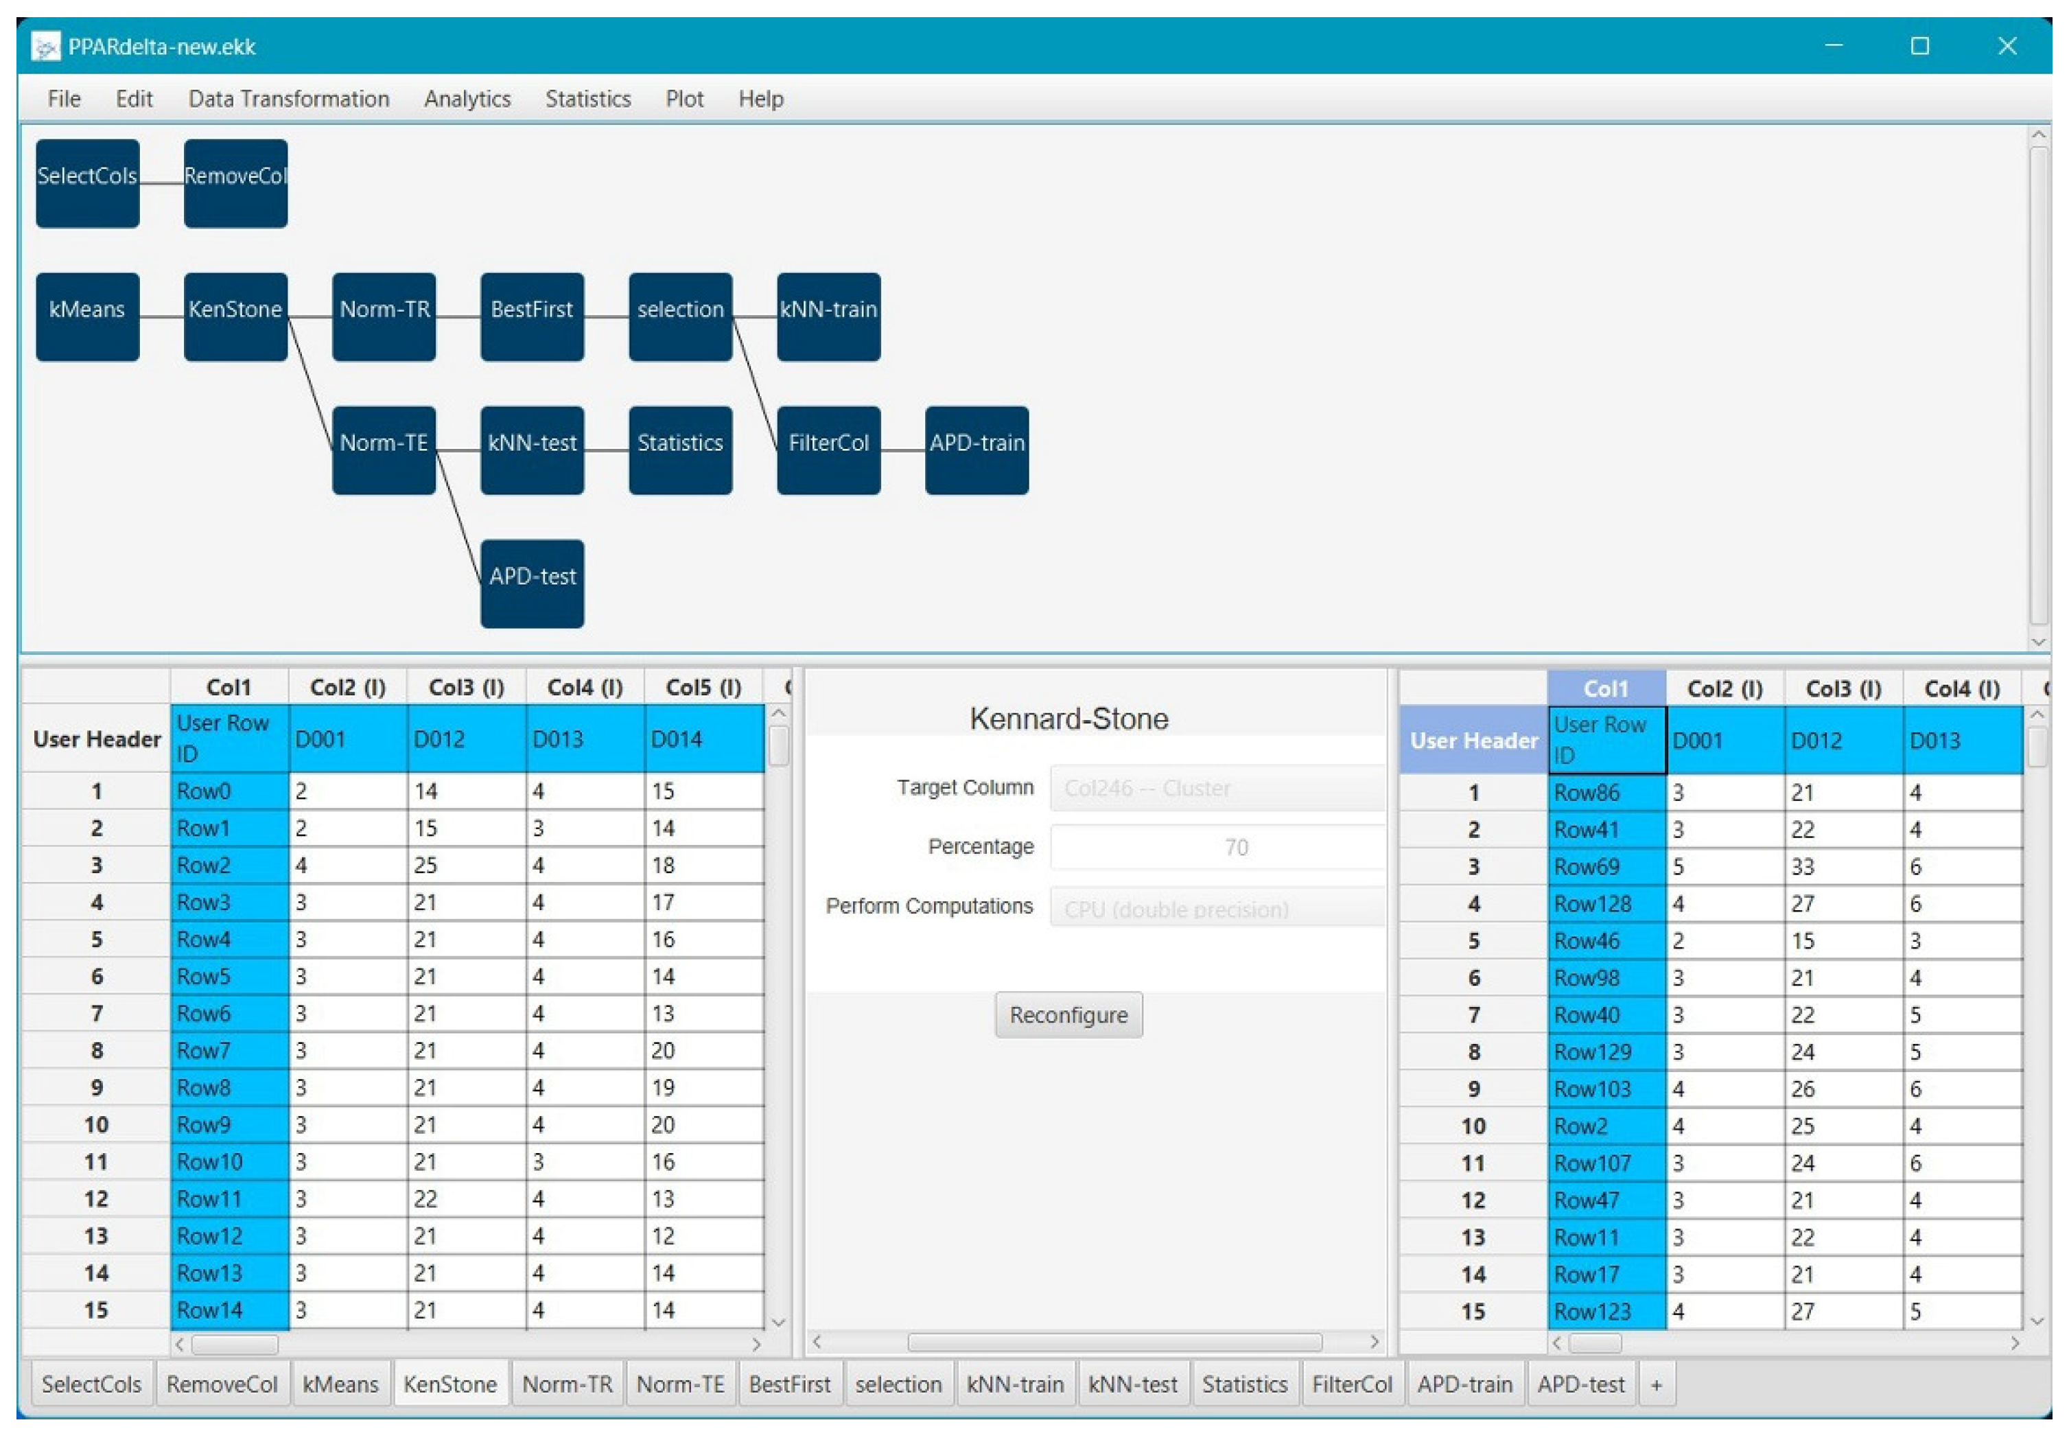
Task: Open Perform Computations combo box
Action: click(x=1217, y=907)
